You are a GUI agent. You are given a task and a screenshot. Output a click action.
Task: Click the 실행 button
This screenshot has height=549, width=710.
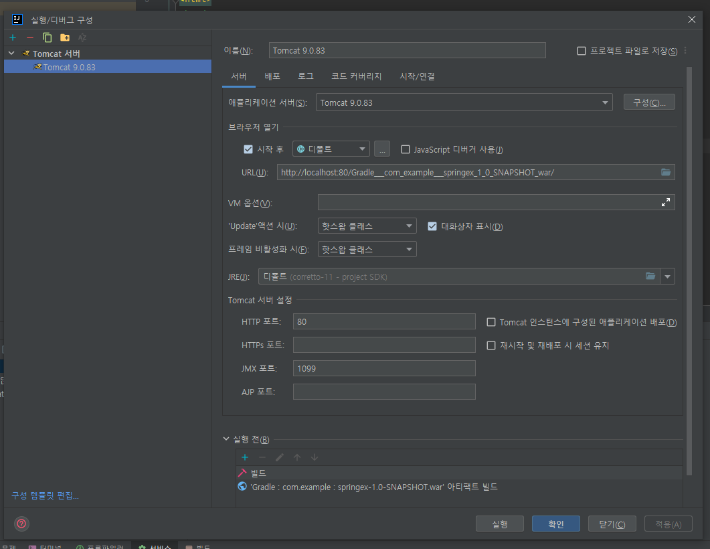coord(500,524)
